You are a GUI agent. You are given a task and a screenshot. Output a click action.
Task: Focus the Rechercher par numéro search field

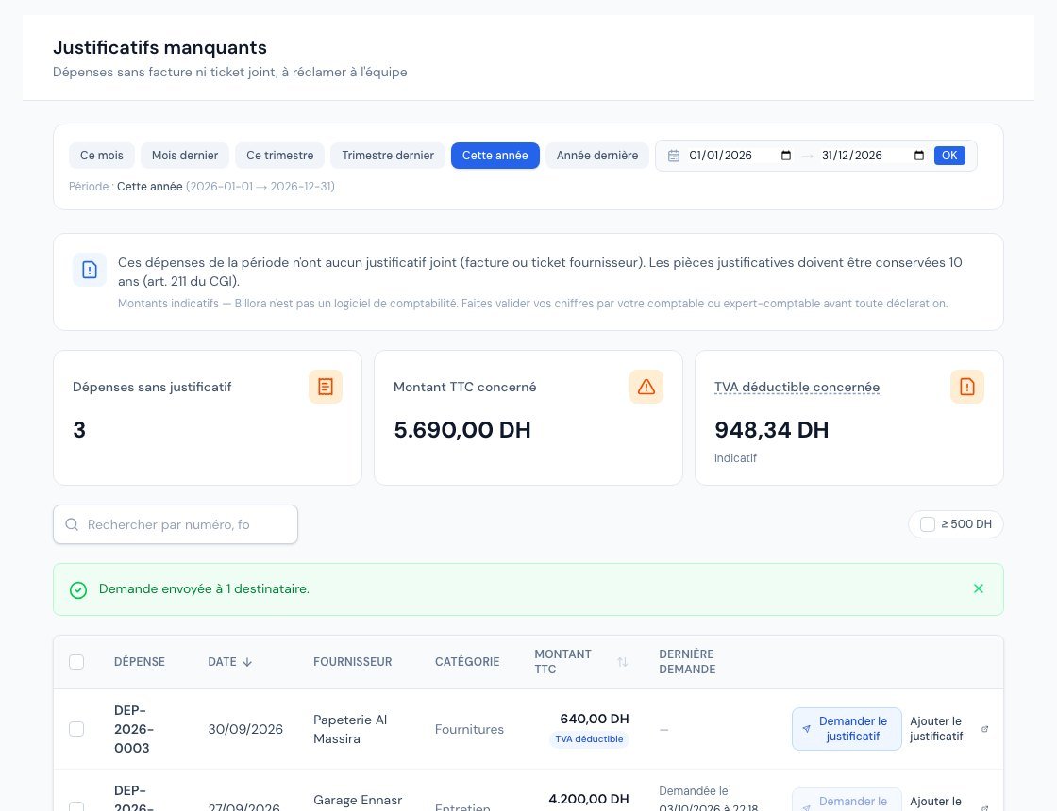(176, 524)
